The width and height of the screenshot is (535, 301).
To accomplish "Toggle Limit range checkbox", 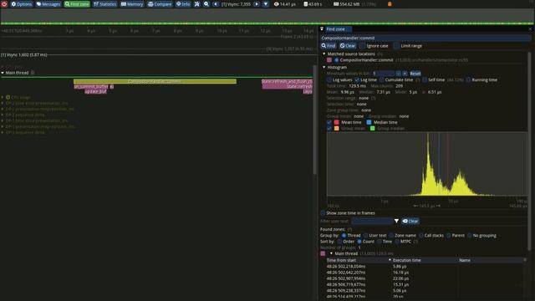I will point(396,46).
